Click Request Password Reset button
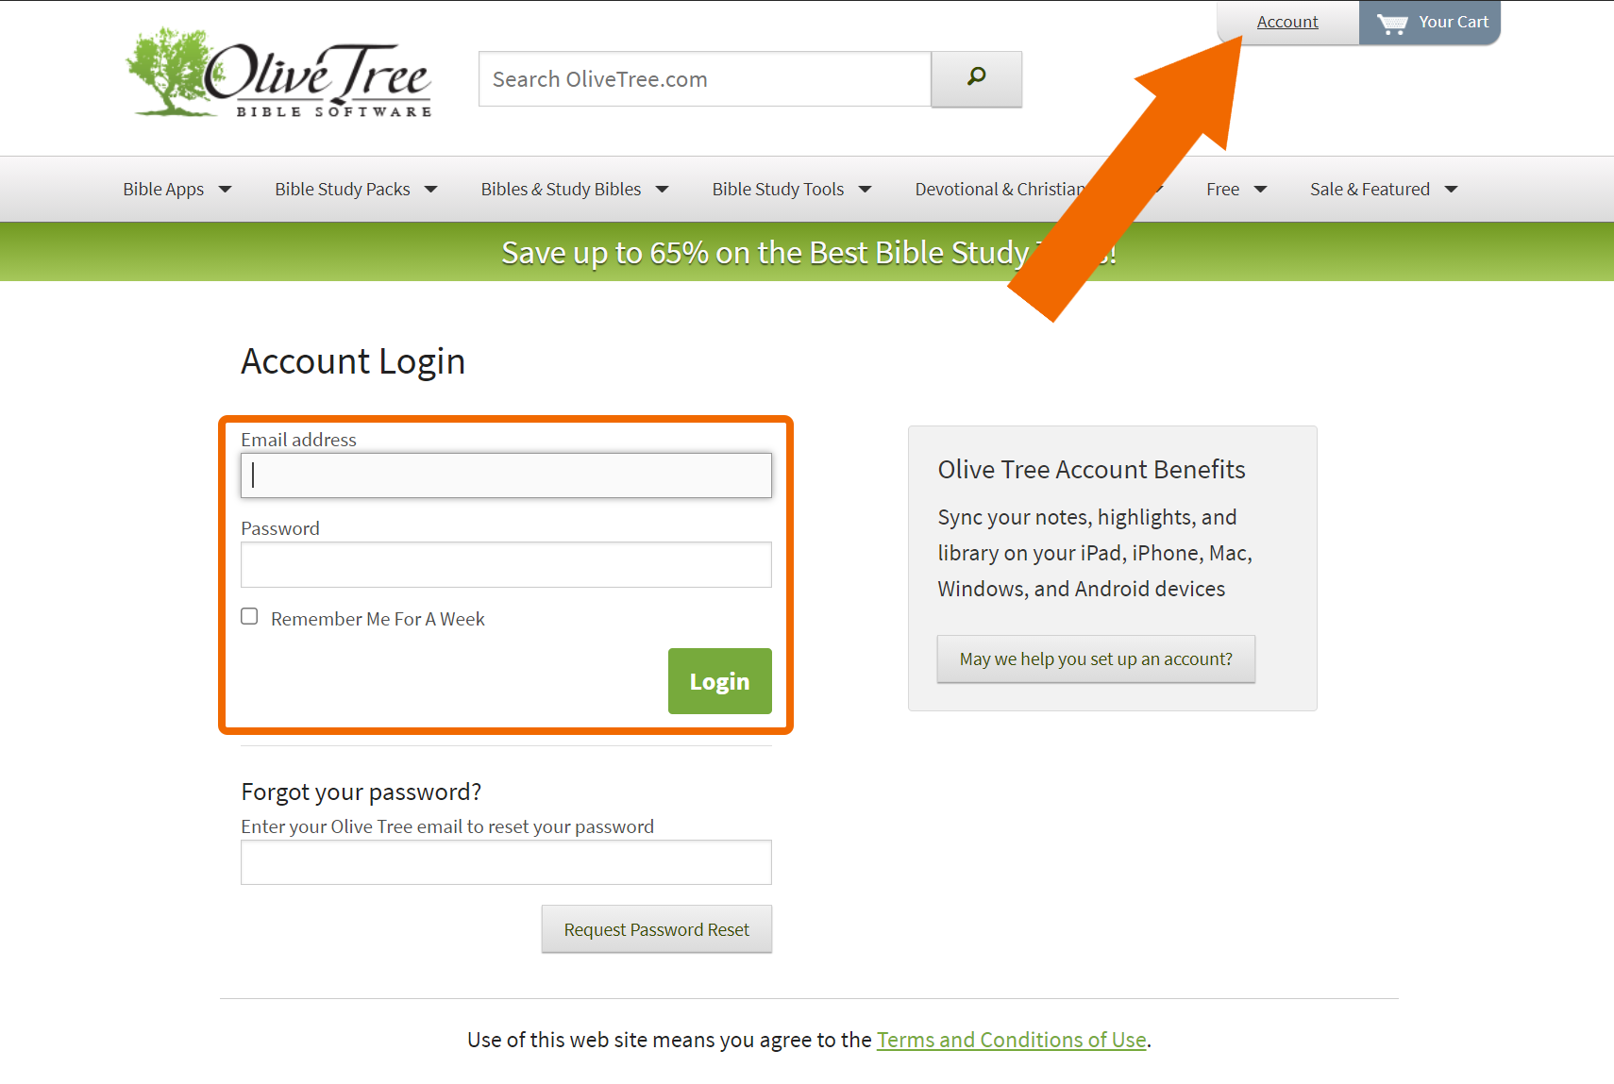 [x=657, y=929]
